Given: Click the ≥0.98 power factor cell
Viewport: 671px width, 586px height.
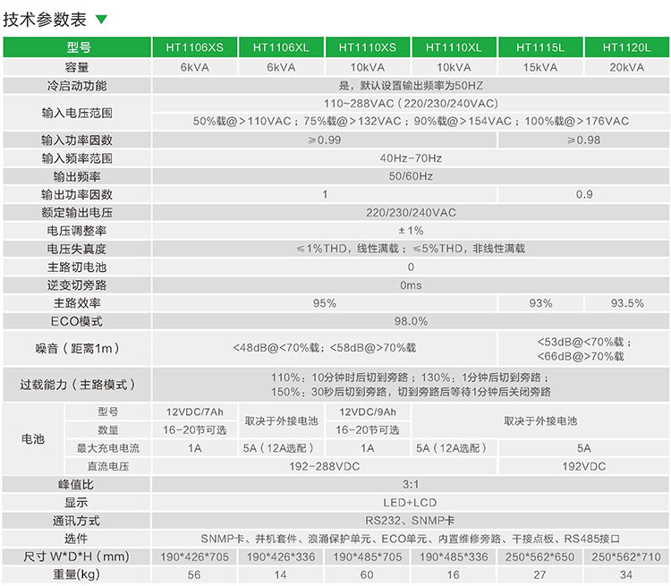Looking at the screenshot, I should pyautogui.click(x=583, y=140).
